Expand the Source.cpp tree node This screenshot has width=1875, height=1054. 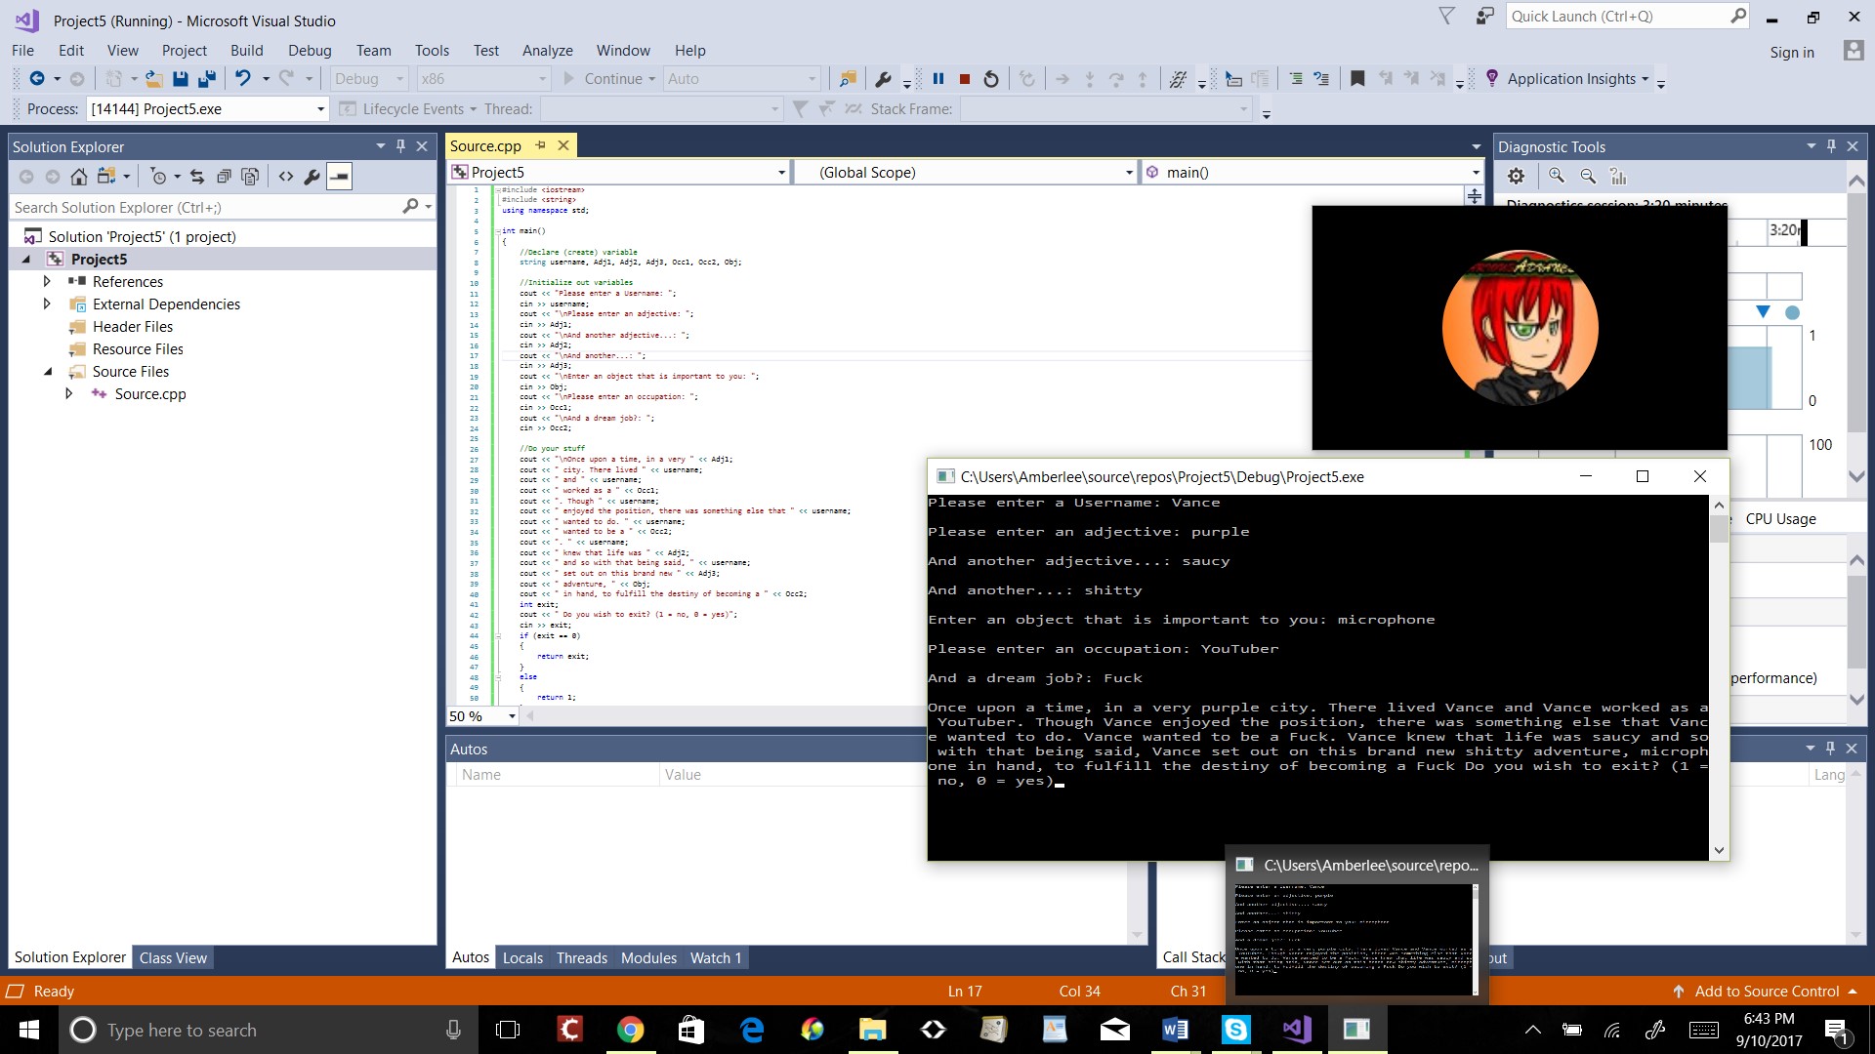click(68, 394)
